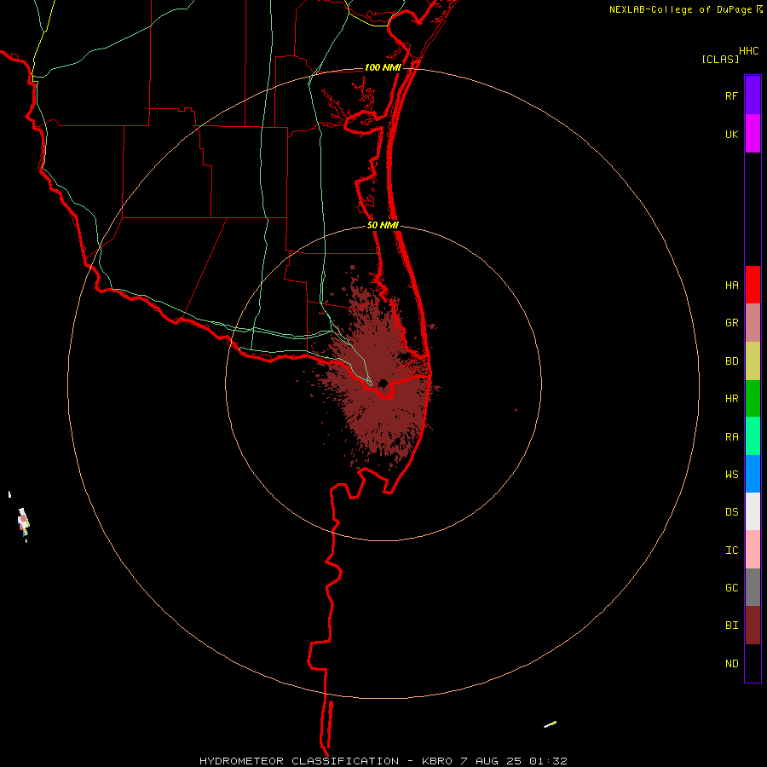This screenshot has width=767, height=767.
Task: Click the ND black legend swatch
Action: pos(753,663)
